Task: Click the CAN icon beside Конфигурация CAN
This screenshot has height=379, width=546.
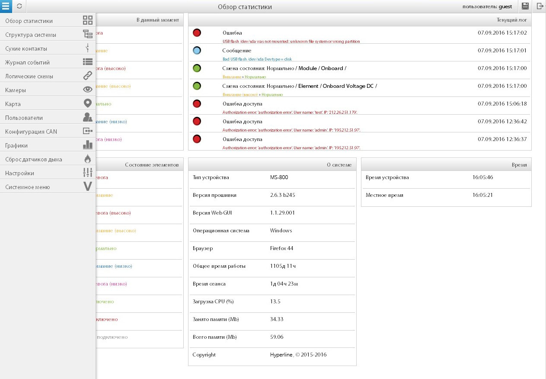Action: 88,131
